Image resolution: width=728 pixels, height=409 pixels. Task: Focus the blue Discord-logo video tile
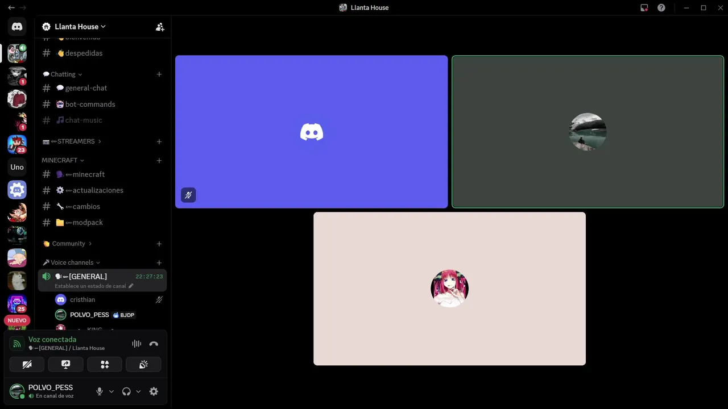coord(311,132)
